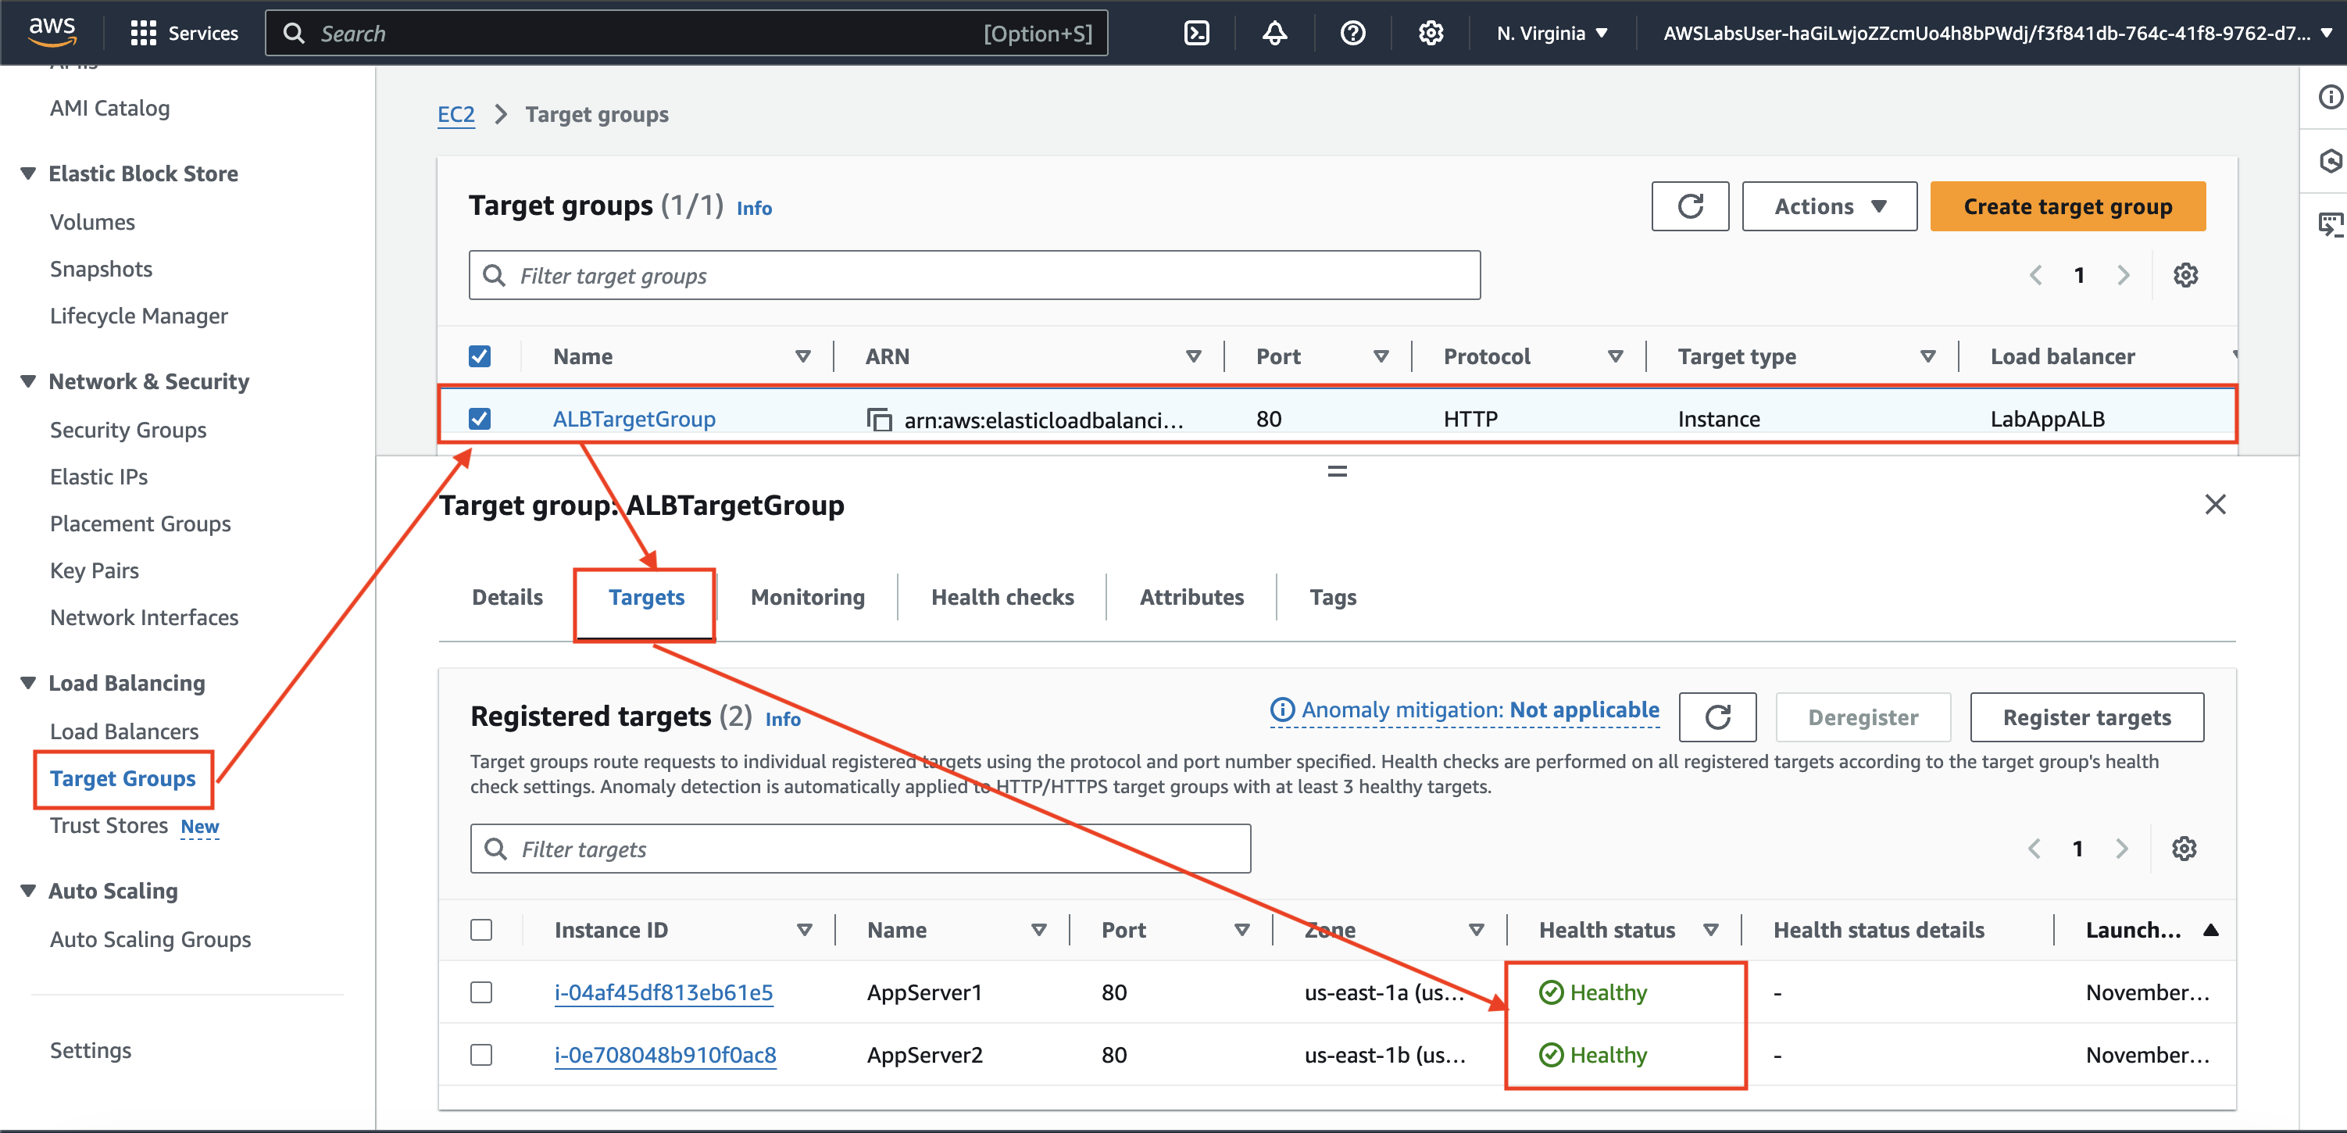Sort registered targets by Health status
Image resolution: width=2347 pixels, height=1133 pixels.
coord(1710,930)
